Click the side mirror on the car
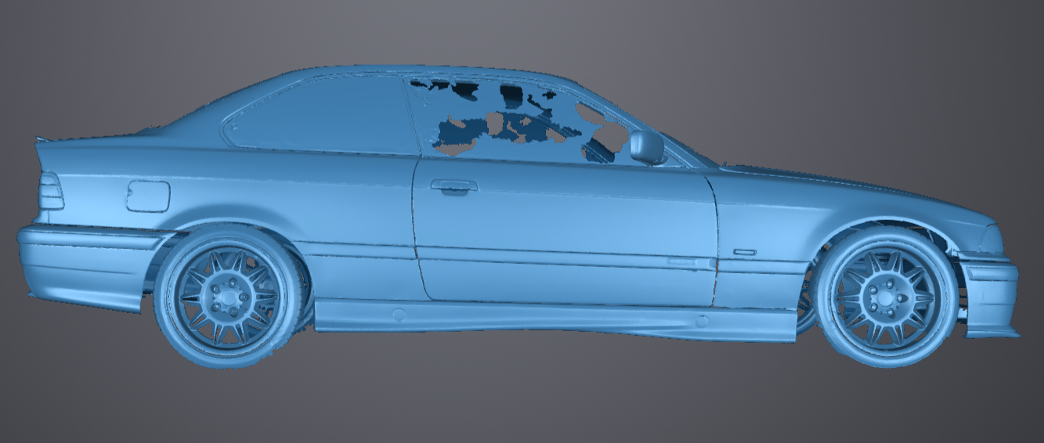The image size is (1044, 443). (x=646, y=146)
